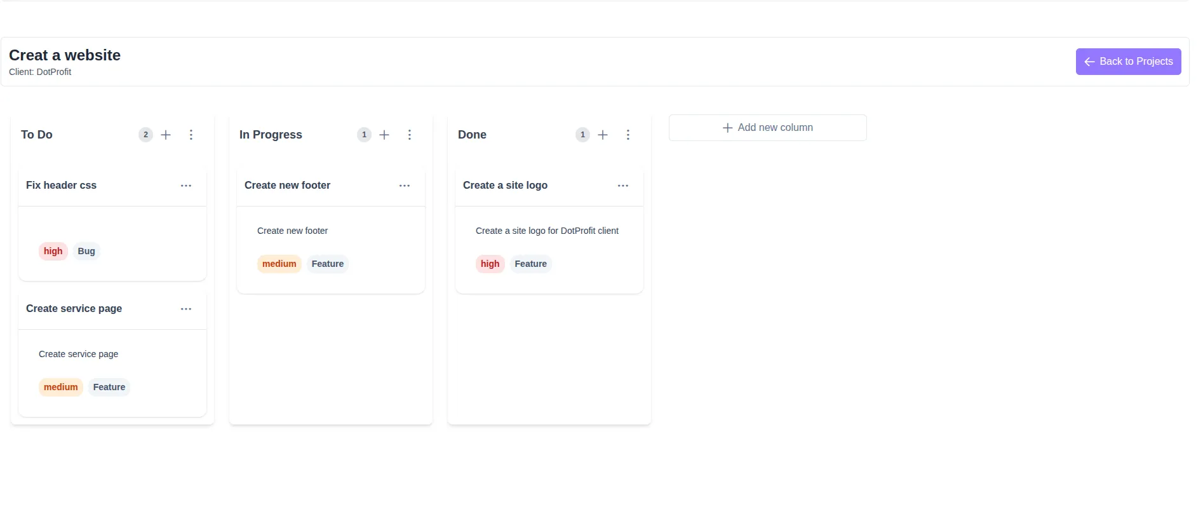
Task: Open the Fix header css card title
Action: 61,186
